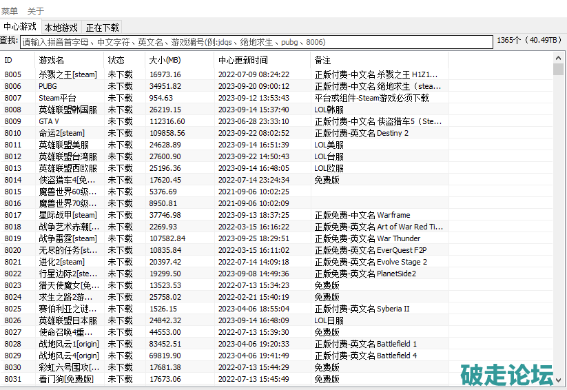
Task: Select the GTA V game row
Action: (x=48, y=121)
